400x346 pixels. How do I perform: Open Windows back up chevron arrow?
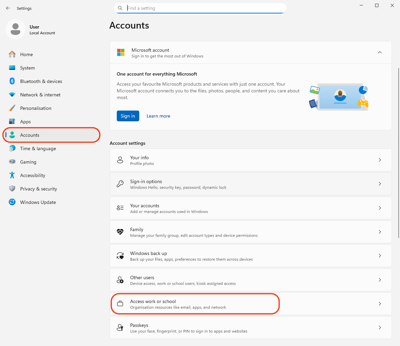pos(379,256)
